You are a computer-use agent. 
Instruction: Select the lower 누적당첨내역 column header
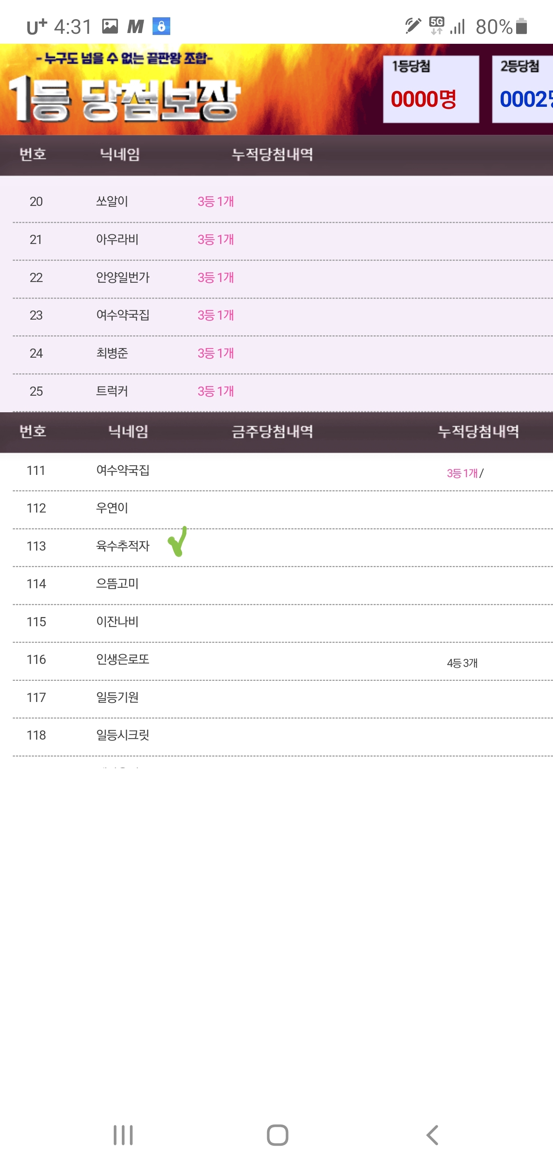click(x=478, y=431)
